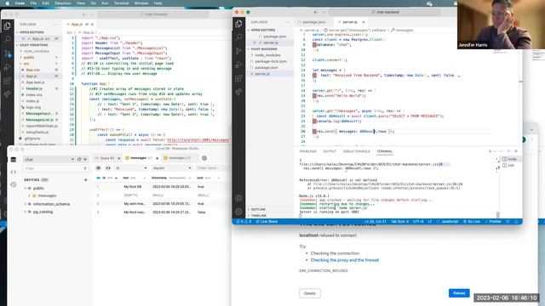This screenshot has height=306, width=545.
Task: Expand the information_schema entry in Beekeeper
Action: click(26, 204)
